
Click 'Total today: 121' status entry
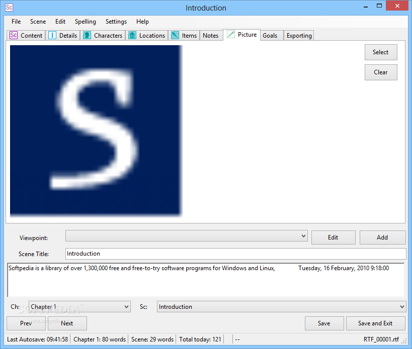tap(200, 339)
